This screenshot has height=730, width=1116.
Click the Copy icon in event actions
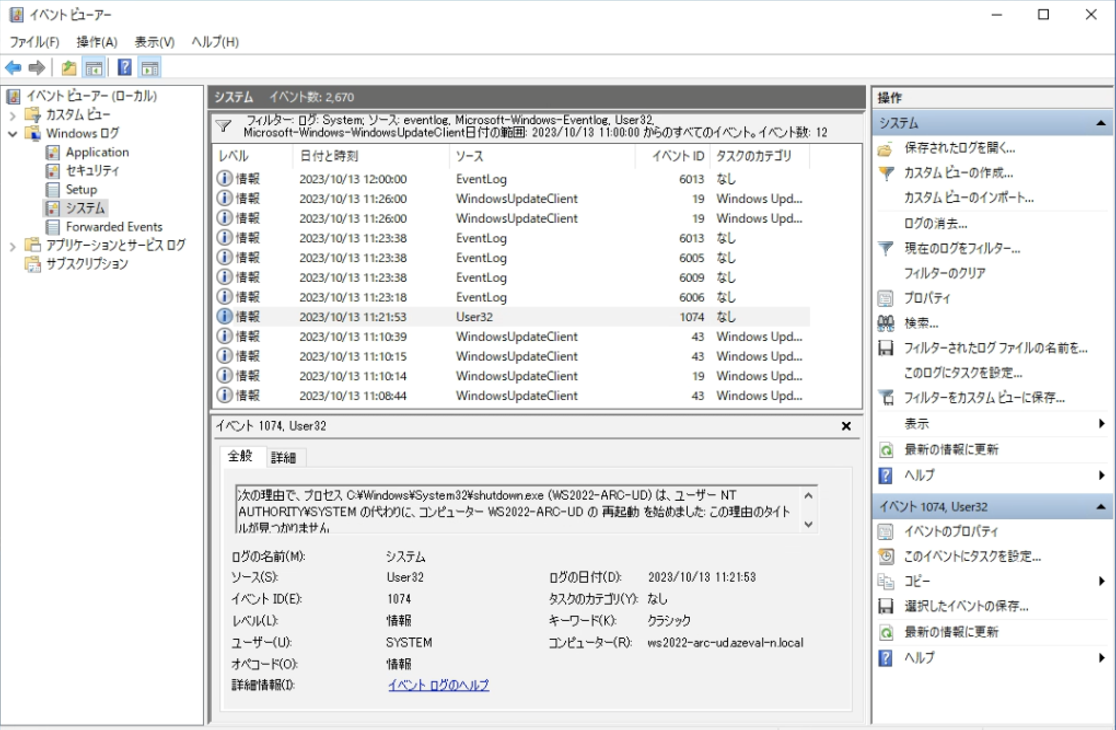[885, 581]
